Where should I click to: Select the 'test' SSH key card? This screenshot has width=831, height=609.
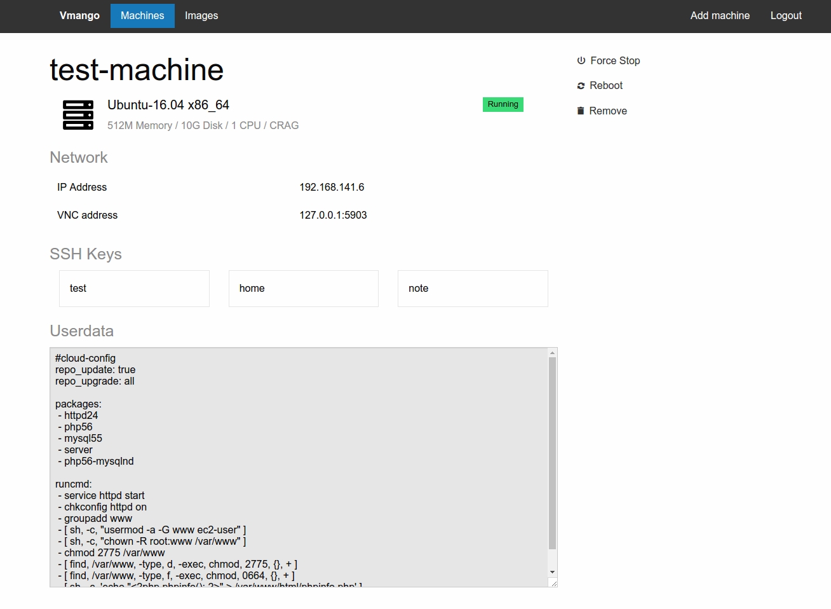pyautogui.click(x=134, y=289)
